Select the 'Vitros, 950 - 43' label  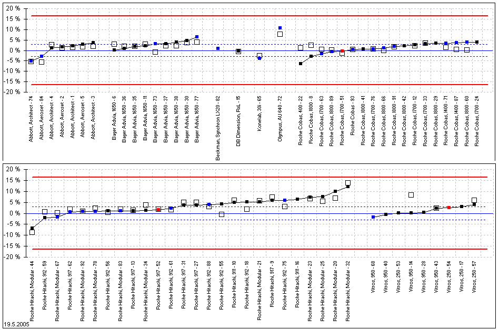click(436, 277)
